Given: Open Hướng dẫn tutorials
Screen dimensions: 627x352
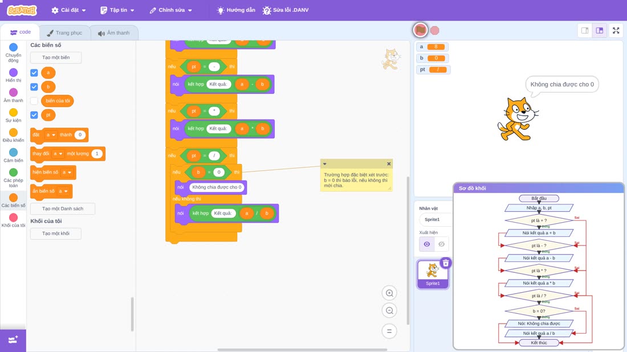Looking at the screenshot, I should click(236, 10).
